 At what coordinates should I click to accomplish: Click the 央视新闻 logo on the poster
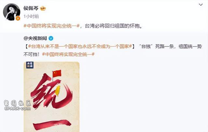30,65
